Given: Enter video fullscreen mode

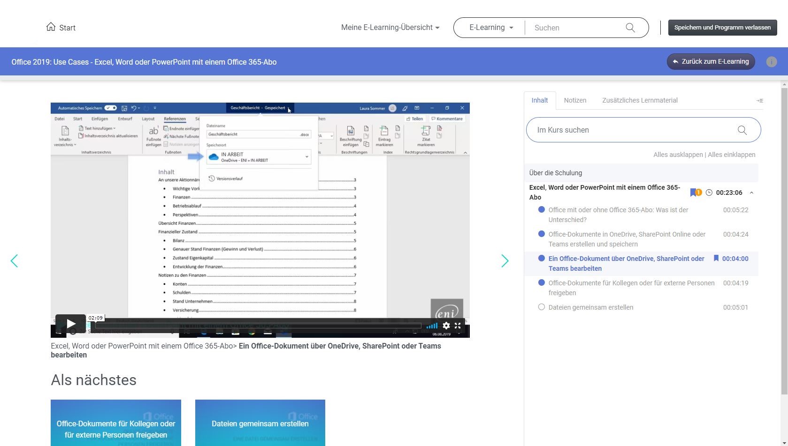Looking at the screenshot, I should pyautogui.click(x=458, y=326).
